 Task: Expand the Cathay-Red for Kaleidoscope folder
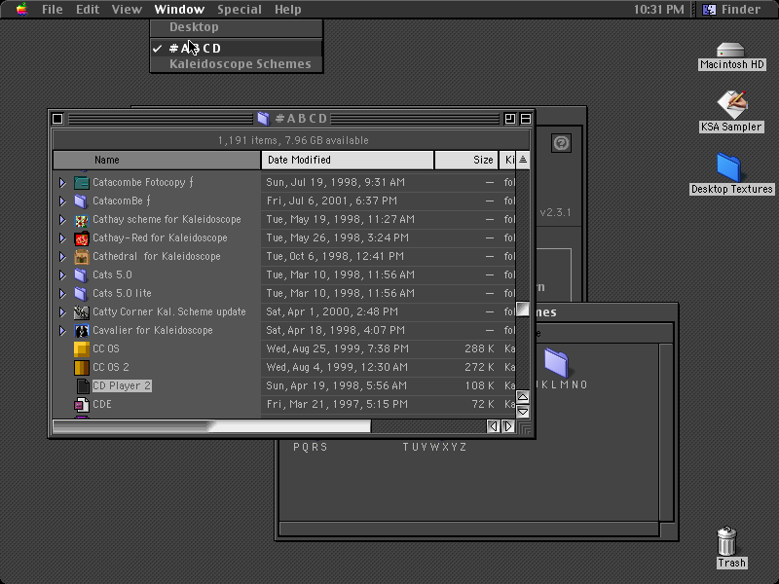click(62, 237)
